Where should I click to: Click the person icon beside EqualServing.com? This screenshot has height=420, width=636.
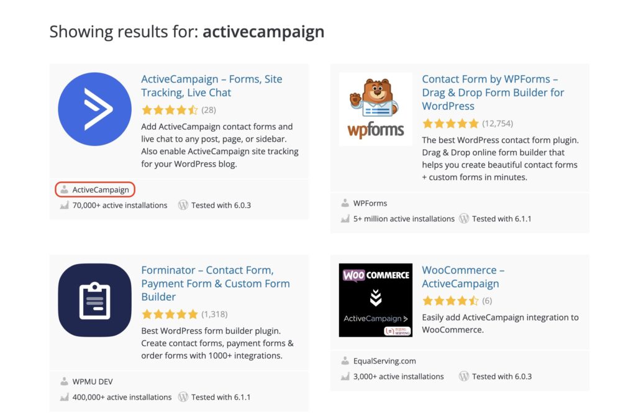tap(345, 360)
